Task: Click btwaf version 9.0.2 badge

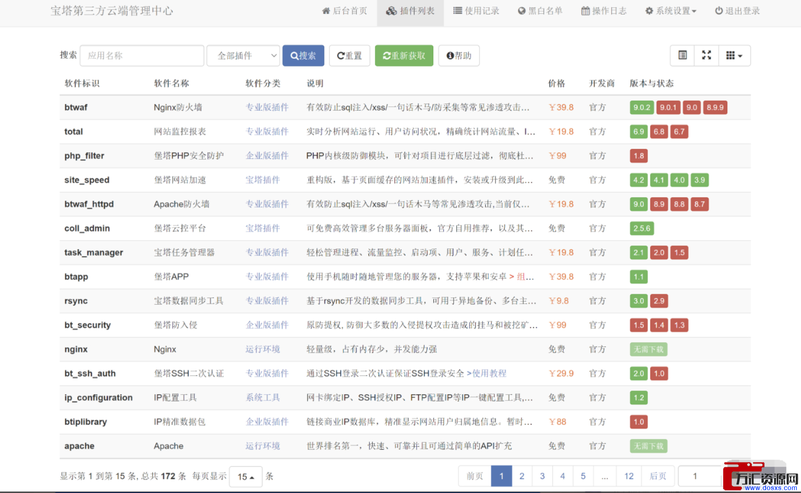Action: point(642,108)
